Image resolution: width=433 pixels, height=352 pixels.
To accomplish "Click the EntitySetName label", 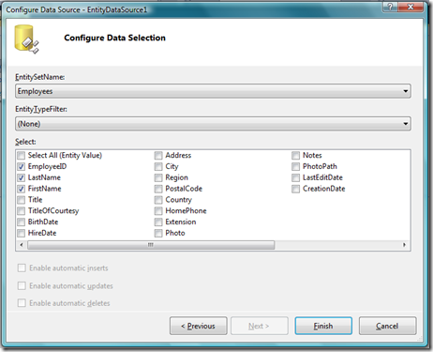I will point(40,77).
